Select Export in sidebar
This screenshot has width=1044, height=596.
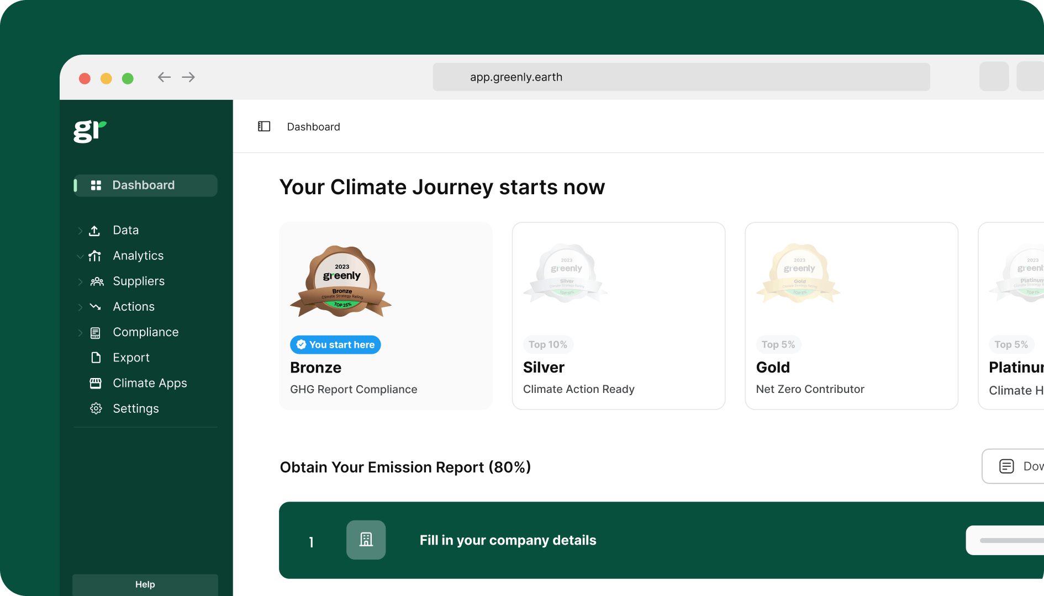point(131,358)
